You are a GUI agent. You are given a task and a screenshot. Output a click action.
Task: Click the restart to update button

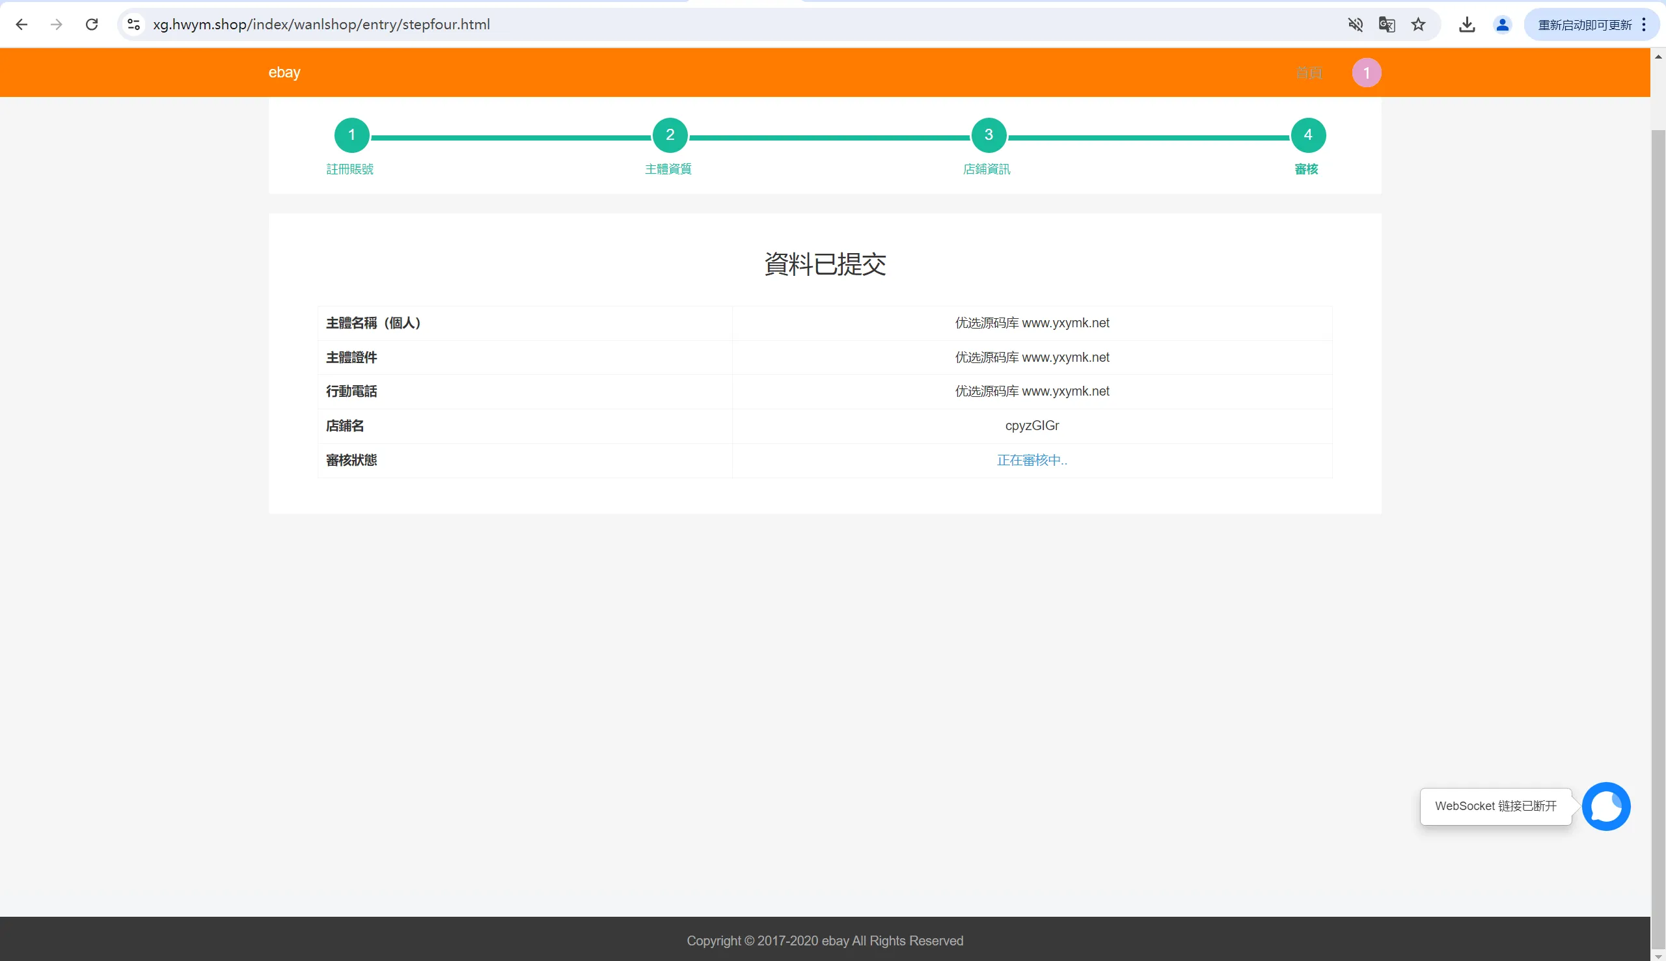pos(1584,25)
